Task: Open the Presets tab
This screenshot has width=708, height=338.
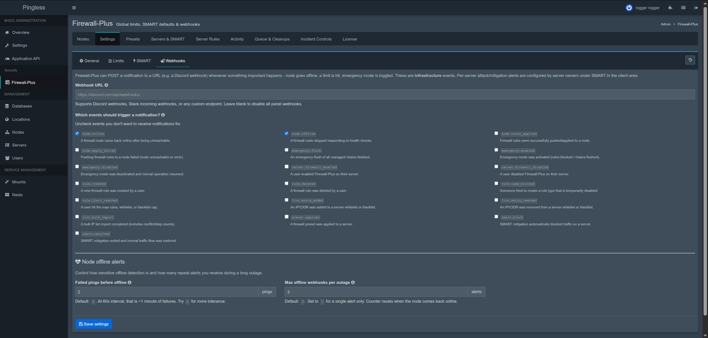Action: pos(133,39)
